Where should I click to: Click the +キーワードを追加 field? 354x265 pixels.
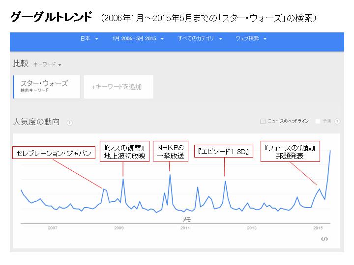[x=118, y=87]
